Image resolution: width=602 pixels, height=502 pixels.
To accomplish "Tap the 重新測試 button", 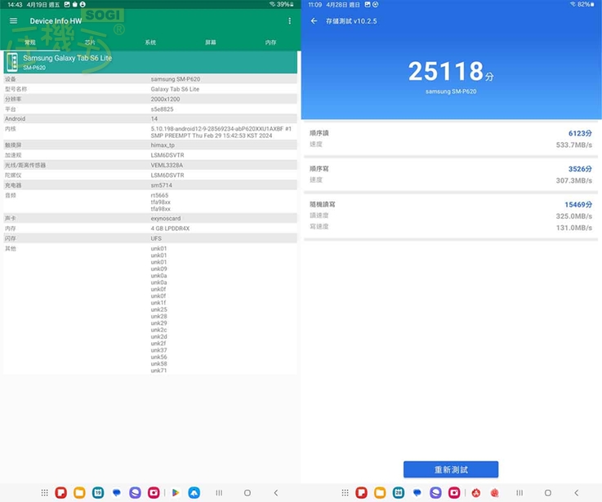I will [x=451, y=469].
